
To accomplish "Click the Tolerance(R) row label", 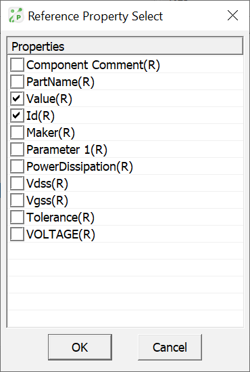I will tap(60, 218).
